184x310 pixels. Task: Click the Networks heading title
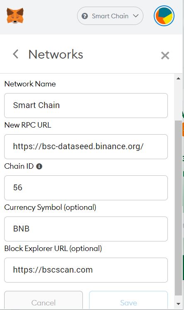click(56, 54)
